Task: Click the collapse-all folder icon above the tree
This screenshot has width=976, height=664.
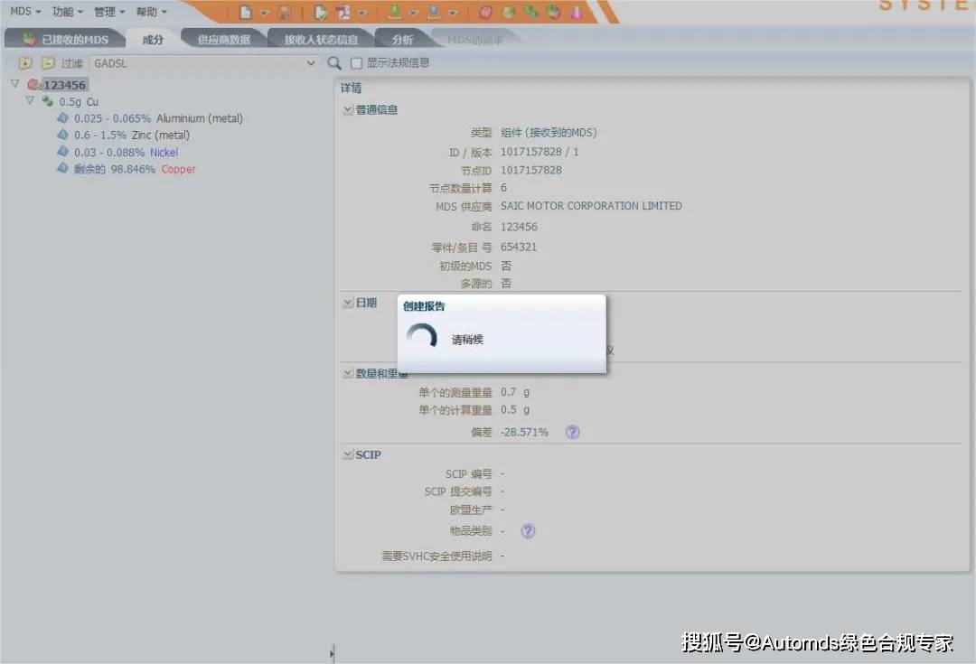Action: 48,63
